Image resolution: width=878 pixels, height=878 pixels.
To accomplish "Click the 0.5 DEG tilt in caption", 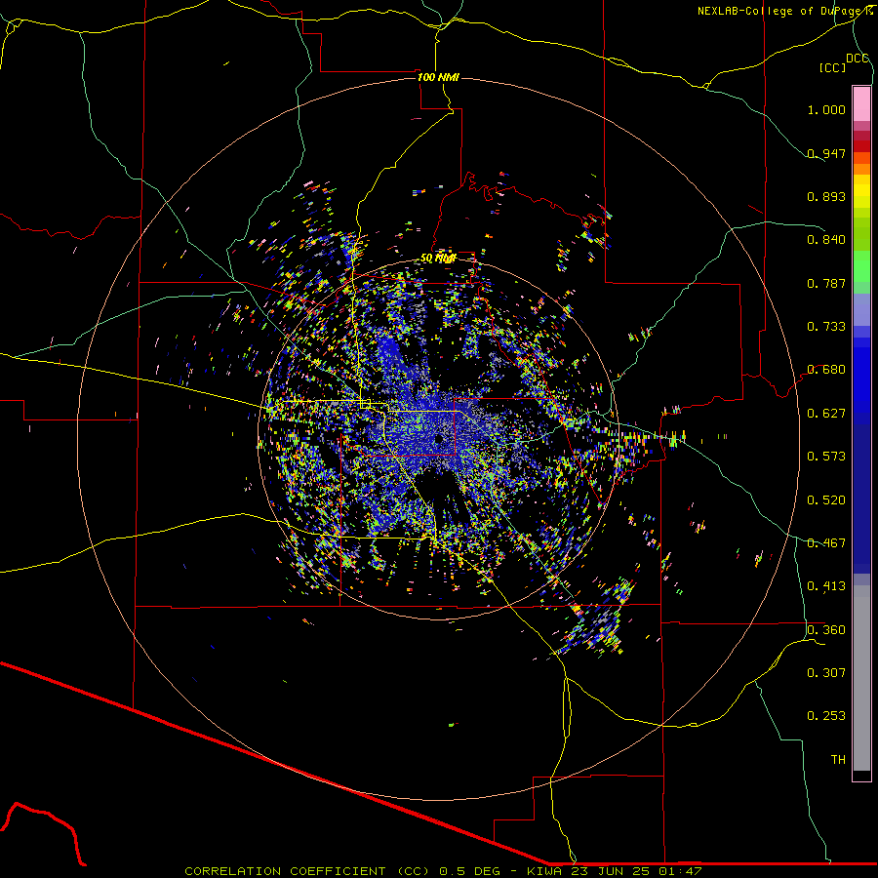I will coord(470,871).
